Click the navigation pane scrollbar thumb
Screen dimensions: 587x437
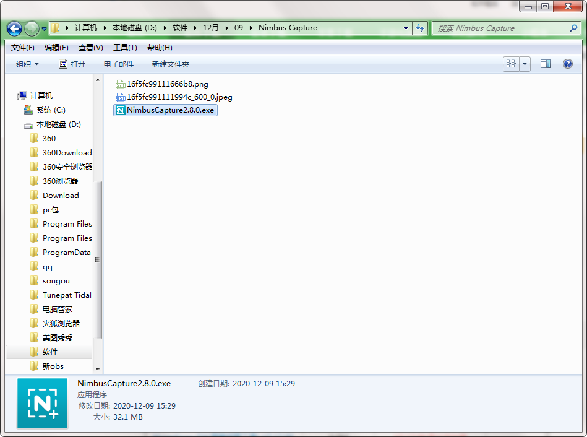[x=97, y=260]
